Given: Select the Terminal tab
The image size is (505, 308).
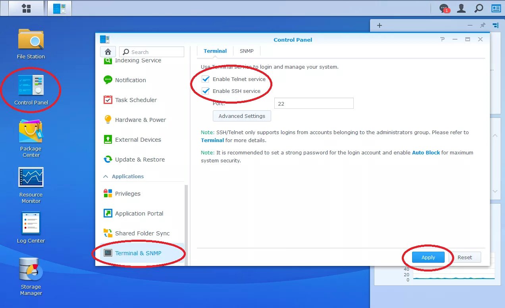Looking at the screenshot, I should pos(215,51).
